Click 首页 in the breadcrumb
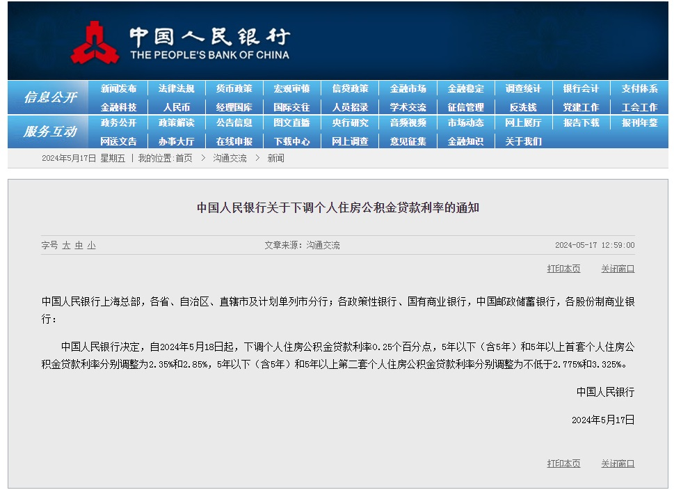The height and width of the screenshot is (490, 674). [x=184, y=158]
